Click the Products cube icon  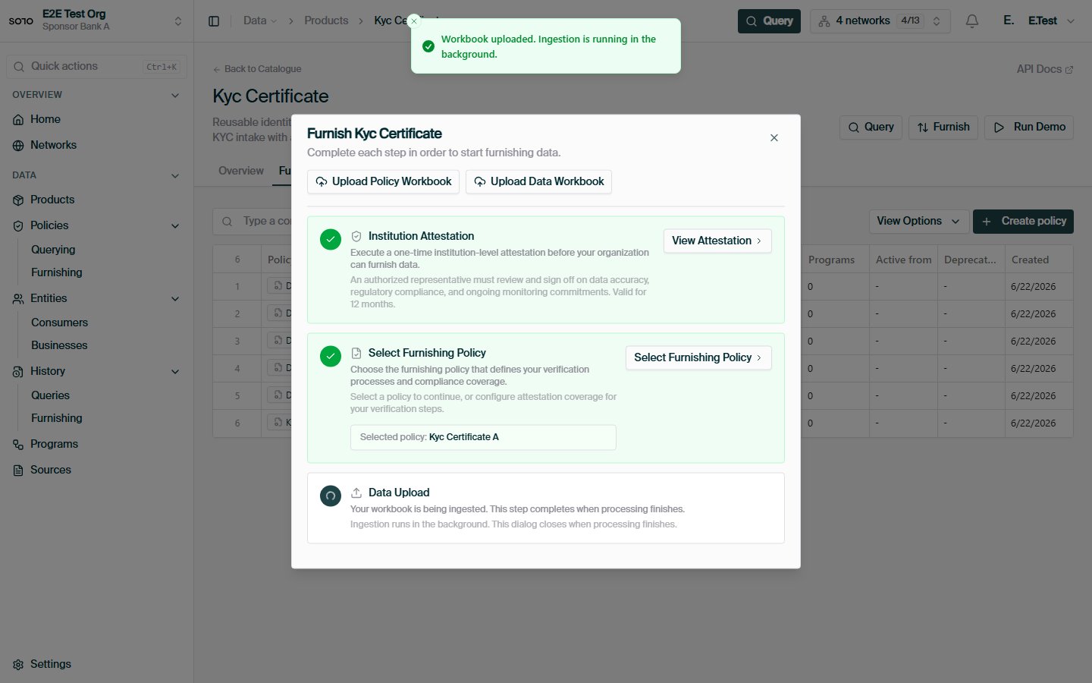pyautogui.click(x=18, y=200)
